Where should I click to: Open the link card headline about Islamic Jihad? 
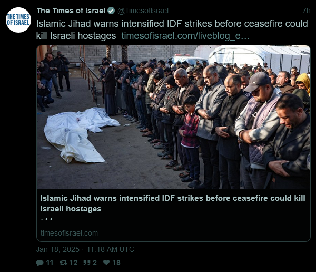pos(173,203)
